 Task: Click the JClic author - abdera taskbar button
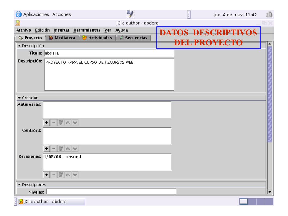[x=51, y=202]
